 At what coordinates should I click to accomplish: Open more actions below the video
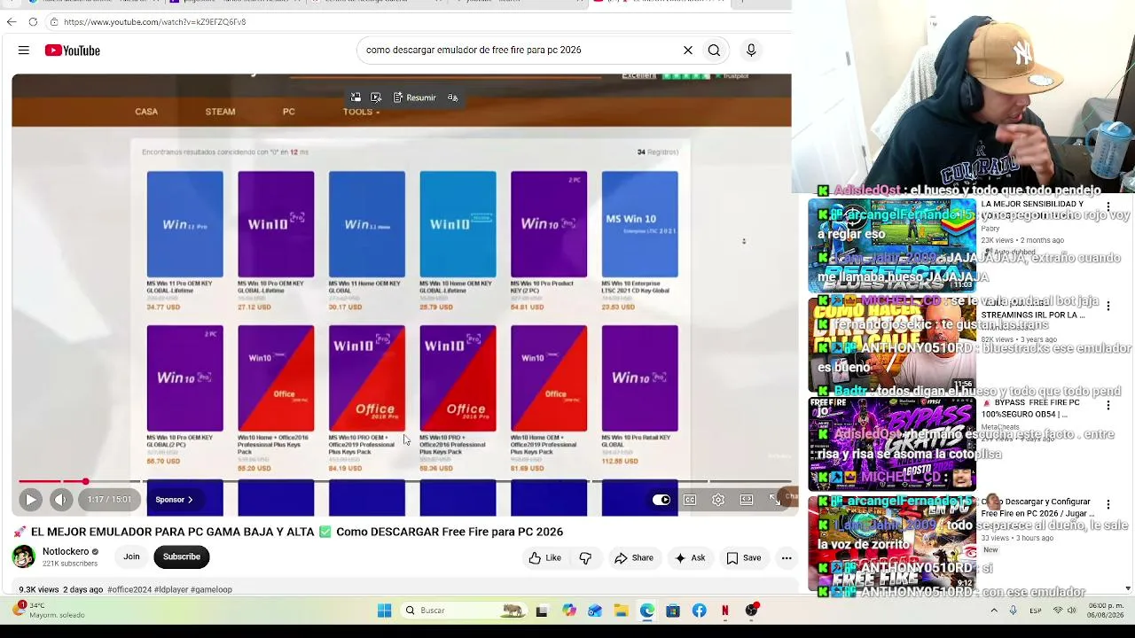787,558
